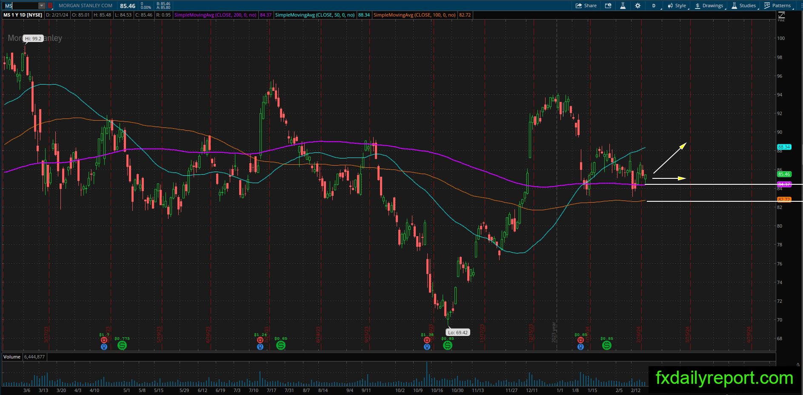Click the MORGAN STANLEY COM company name
The image size is (803, 395).
86,6
